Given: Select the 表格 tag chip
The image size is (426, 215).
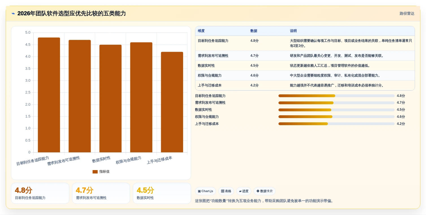Looking at the screenshot, I should coord(226,191).
